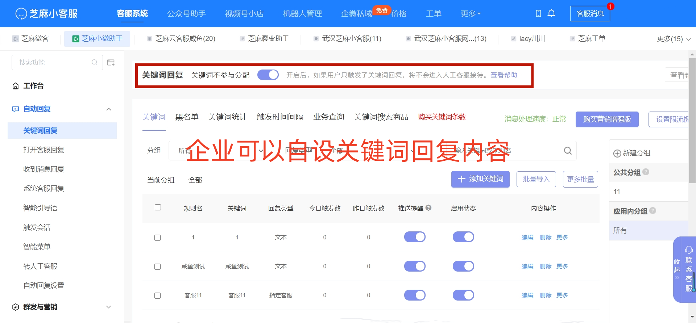Collapse the 自动回复 sidebar section
The width and height of the screenshot is (696, 323).
109,109
